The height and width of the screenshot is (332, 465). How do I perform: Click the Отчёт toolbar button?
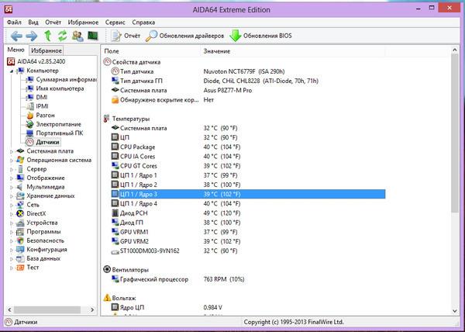[x=126, y=36]
